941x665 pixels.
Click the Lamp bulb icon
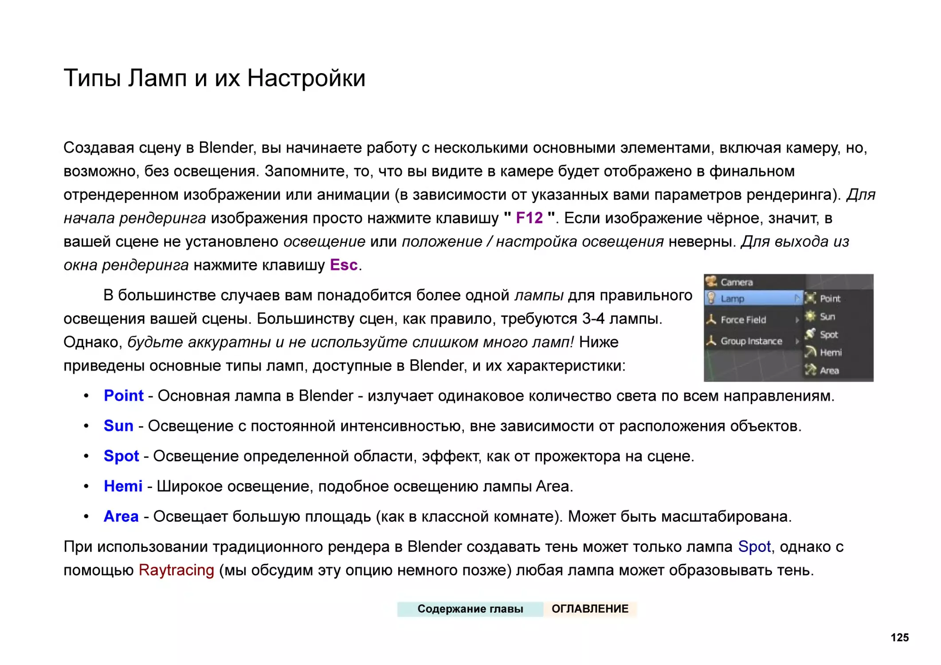point(711,298)
